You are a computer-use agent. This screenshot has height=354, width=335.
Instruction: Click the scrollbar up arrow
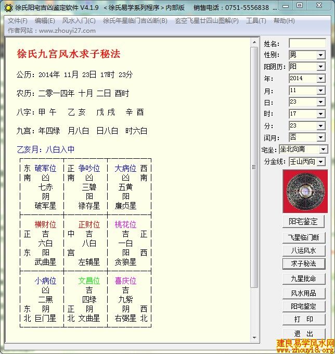pos(254,42)
